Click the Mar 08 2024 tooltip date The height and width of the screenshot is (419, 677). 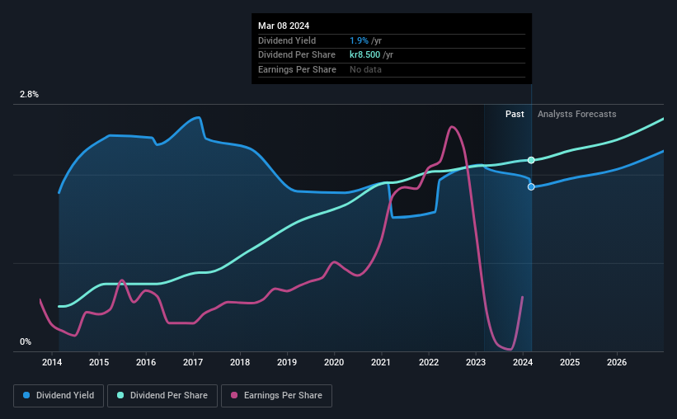tap(284, 26)
